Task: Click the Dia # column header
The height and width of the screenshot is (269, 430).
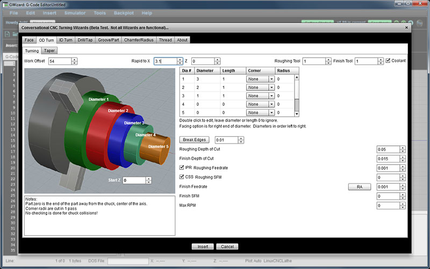Action: [187, 71]
